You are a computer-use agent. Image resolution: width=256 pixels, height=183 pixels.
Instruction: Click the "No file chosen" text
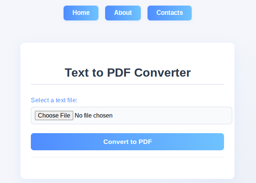[x=94, y=116]
